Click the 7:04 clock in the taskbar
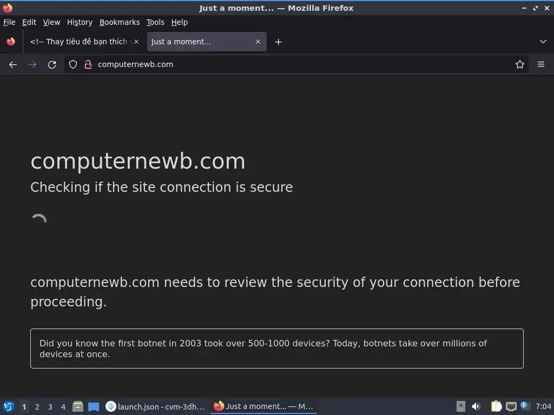 point(543,406)
